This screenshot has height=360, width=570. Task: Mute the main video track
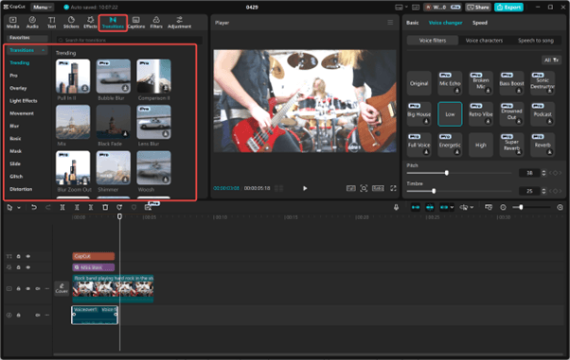38,289
